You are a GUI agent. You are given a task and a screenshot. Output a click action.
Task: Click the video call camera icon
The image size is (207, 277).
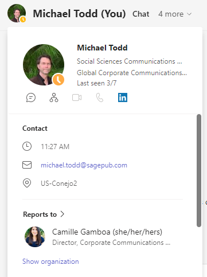click(77, 97)
